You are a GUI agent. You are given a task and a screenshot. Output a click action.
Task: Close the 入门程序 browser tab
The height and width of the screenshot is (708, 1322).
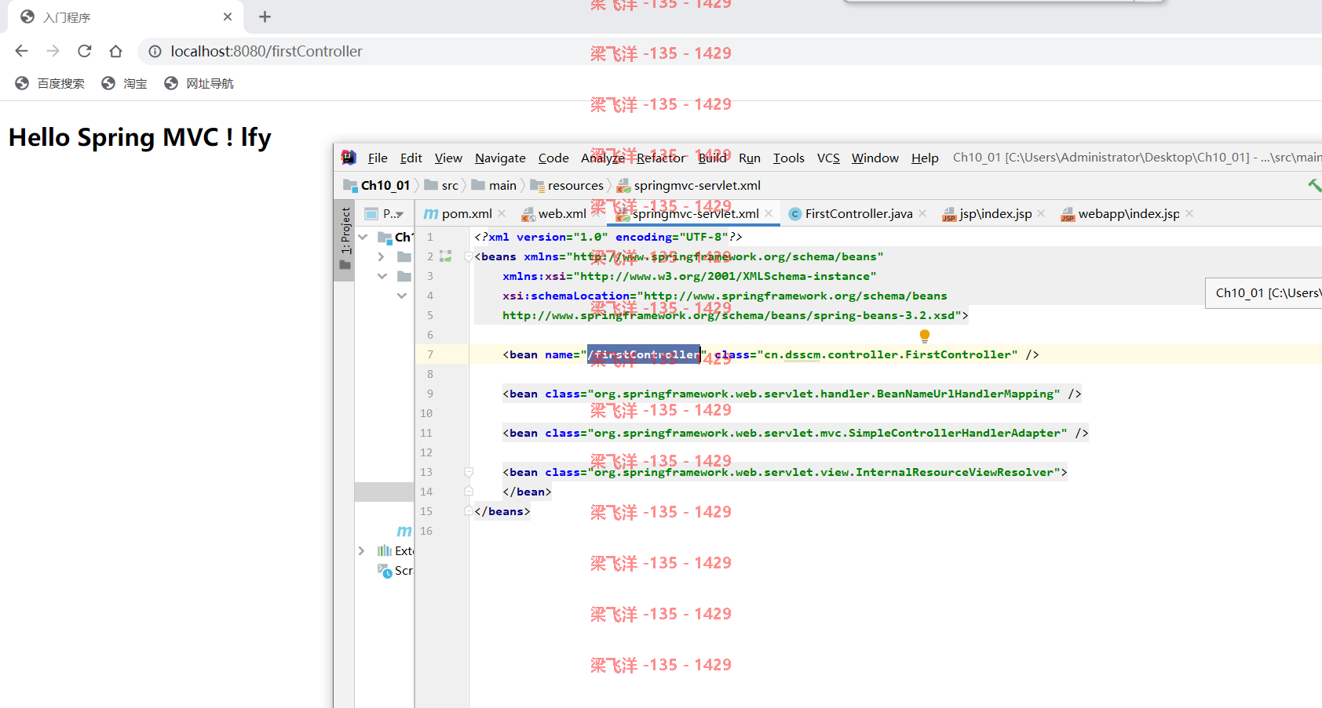228,16
